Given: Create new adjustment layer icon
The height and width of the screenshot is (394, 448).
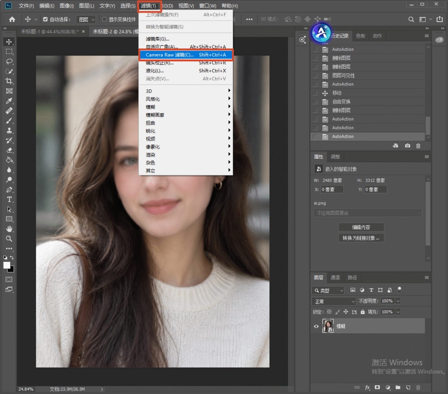Looking at the screenshot, I should 388,387.
